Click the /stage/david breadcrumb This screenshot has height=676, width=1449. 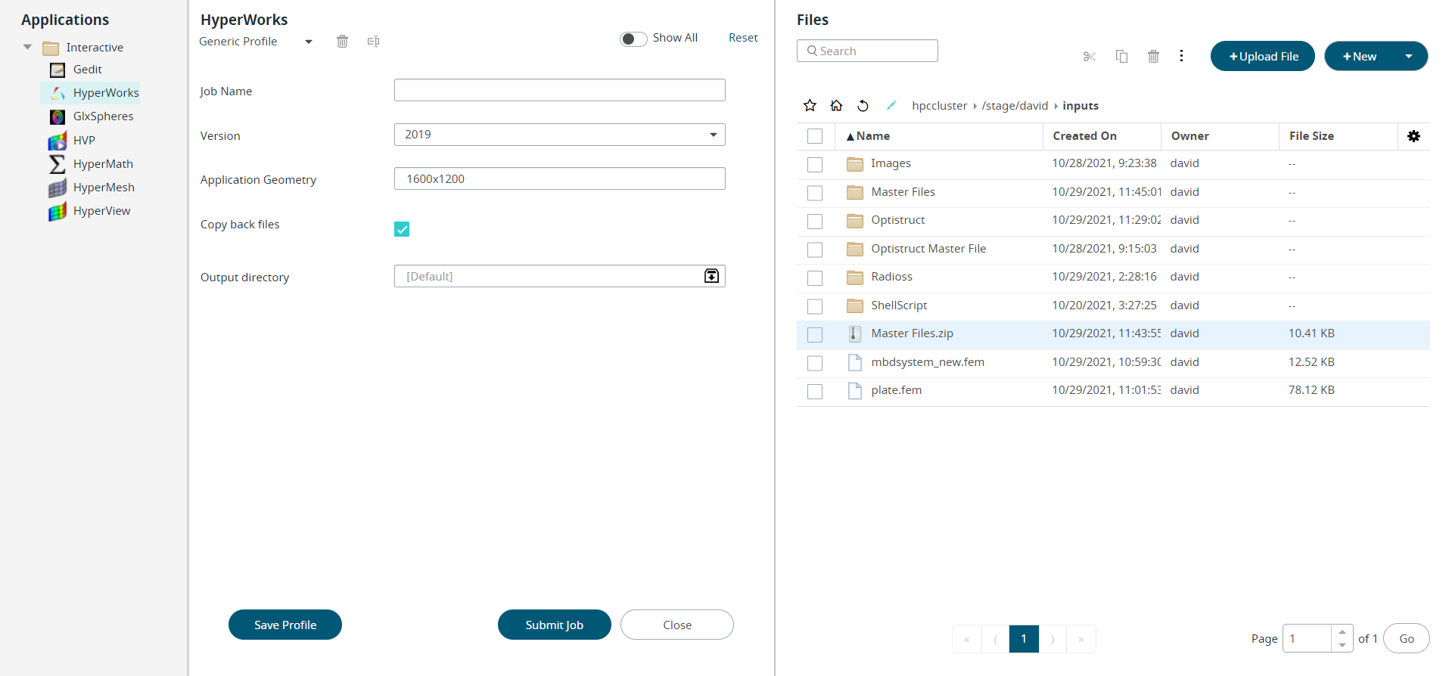pyautogui.click(x=1015, y=106)
